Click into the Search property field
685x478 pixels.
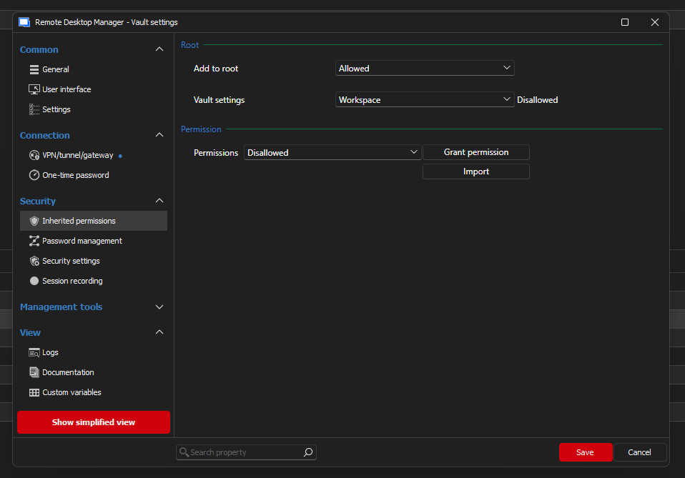(246, 452)
